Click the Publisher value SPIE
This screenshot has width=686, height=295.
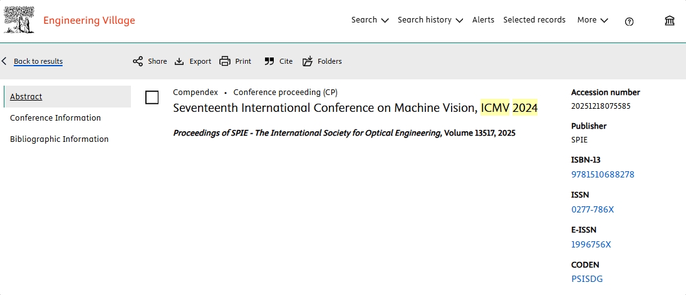coord(579,140)
